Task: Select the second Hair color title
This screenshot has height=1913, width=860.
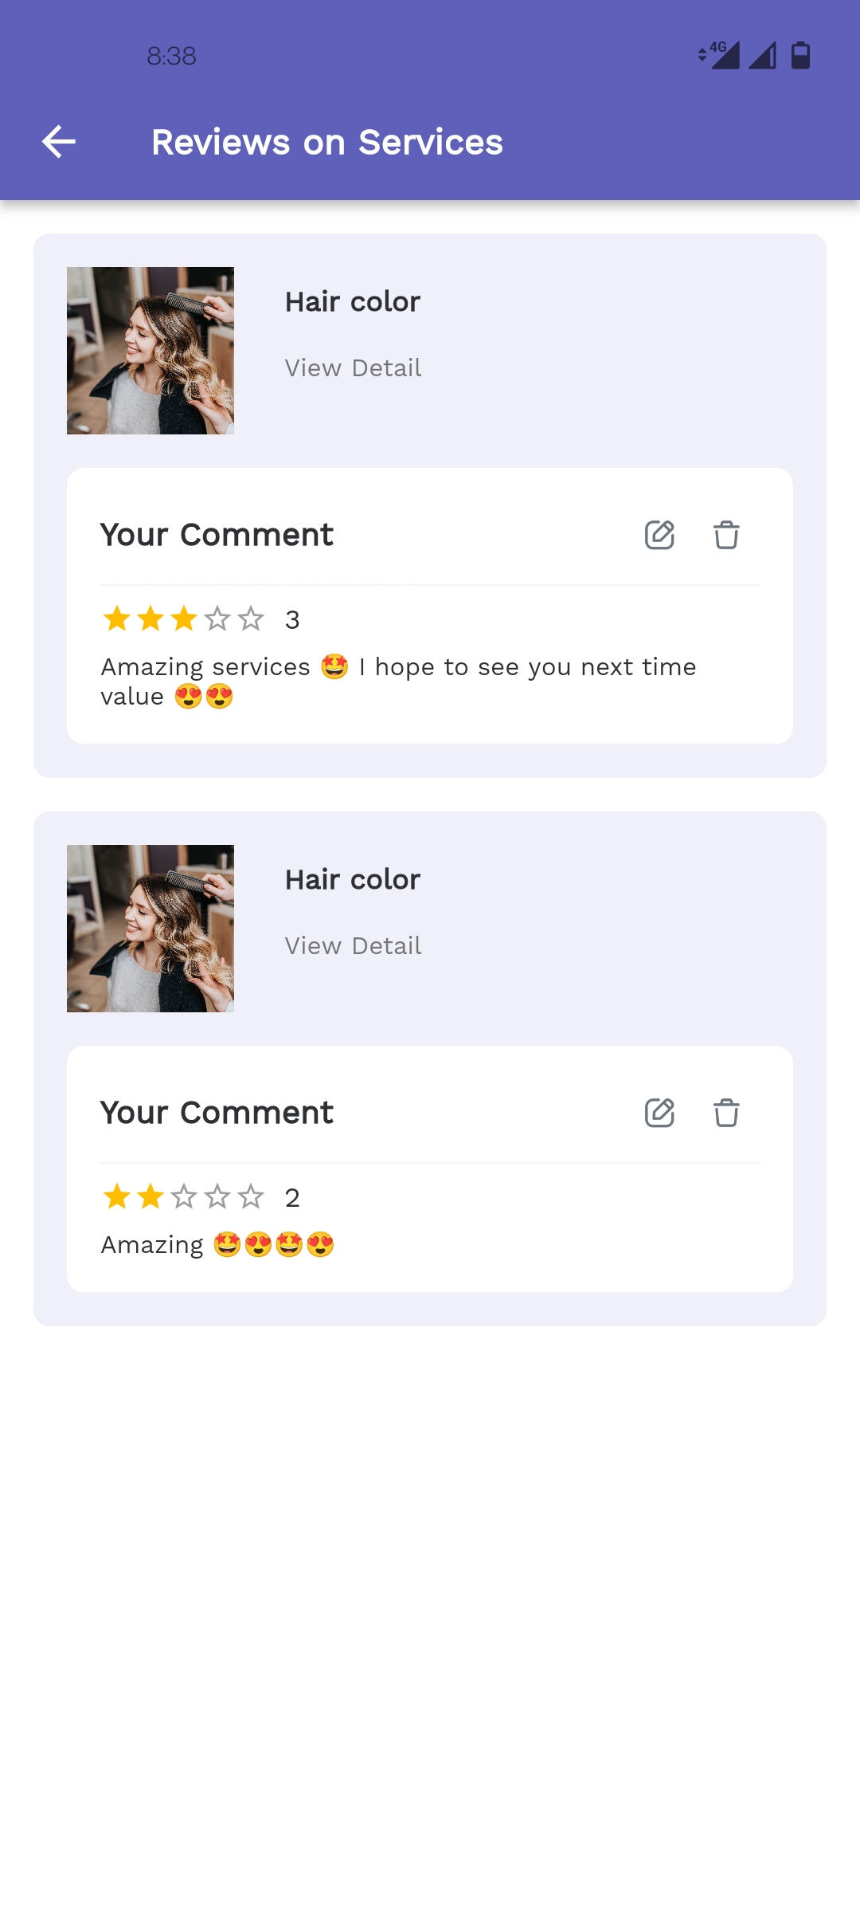Action: tap(353, 880)
